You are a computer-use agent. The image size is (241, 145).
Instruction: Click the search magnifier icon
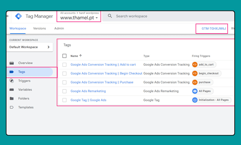pyautogui.click(x=110, y=16)
